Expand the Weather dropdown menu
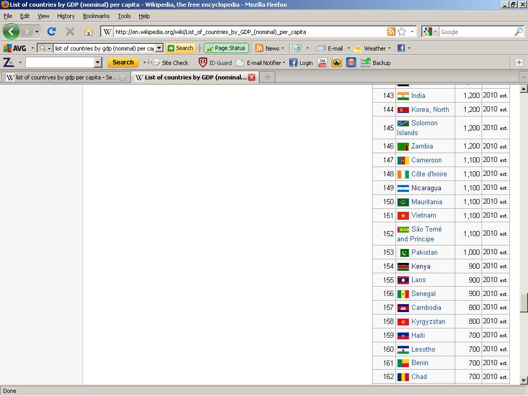The width and height of the screenshot is (528, 396). point(389,48)
